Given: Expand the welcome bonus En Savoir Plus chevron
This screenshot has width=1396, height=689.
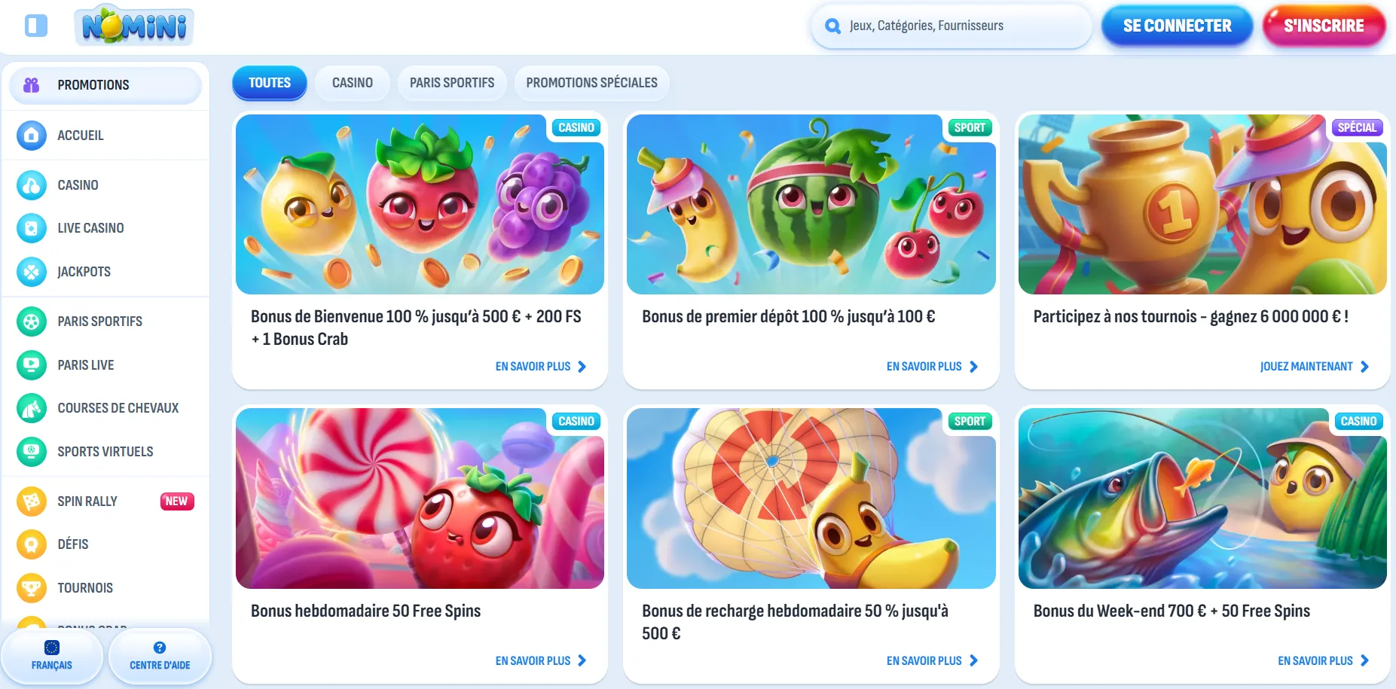Looking at the screenshot, I should pyautogui.click(x=582, y=367).
